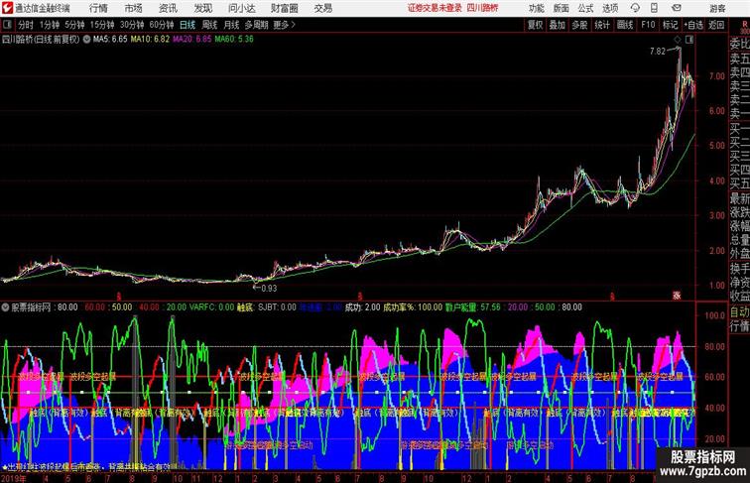Click the 买五 row in the sidebar
750x483 pixels.
739,182
